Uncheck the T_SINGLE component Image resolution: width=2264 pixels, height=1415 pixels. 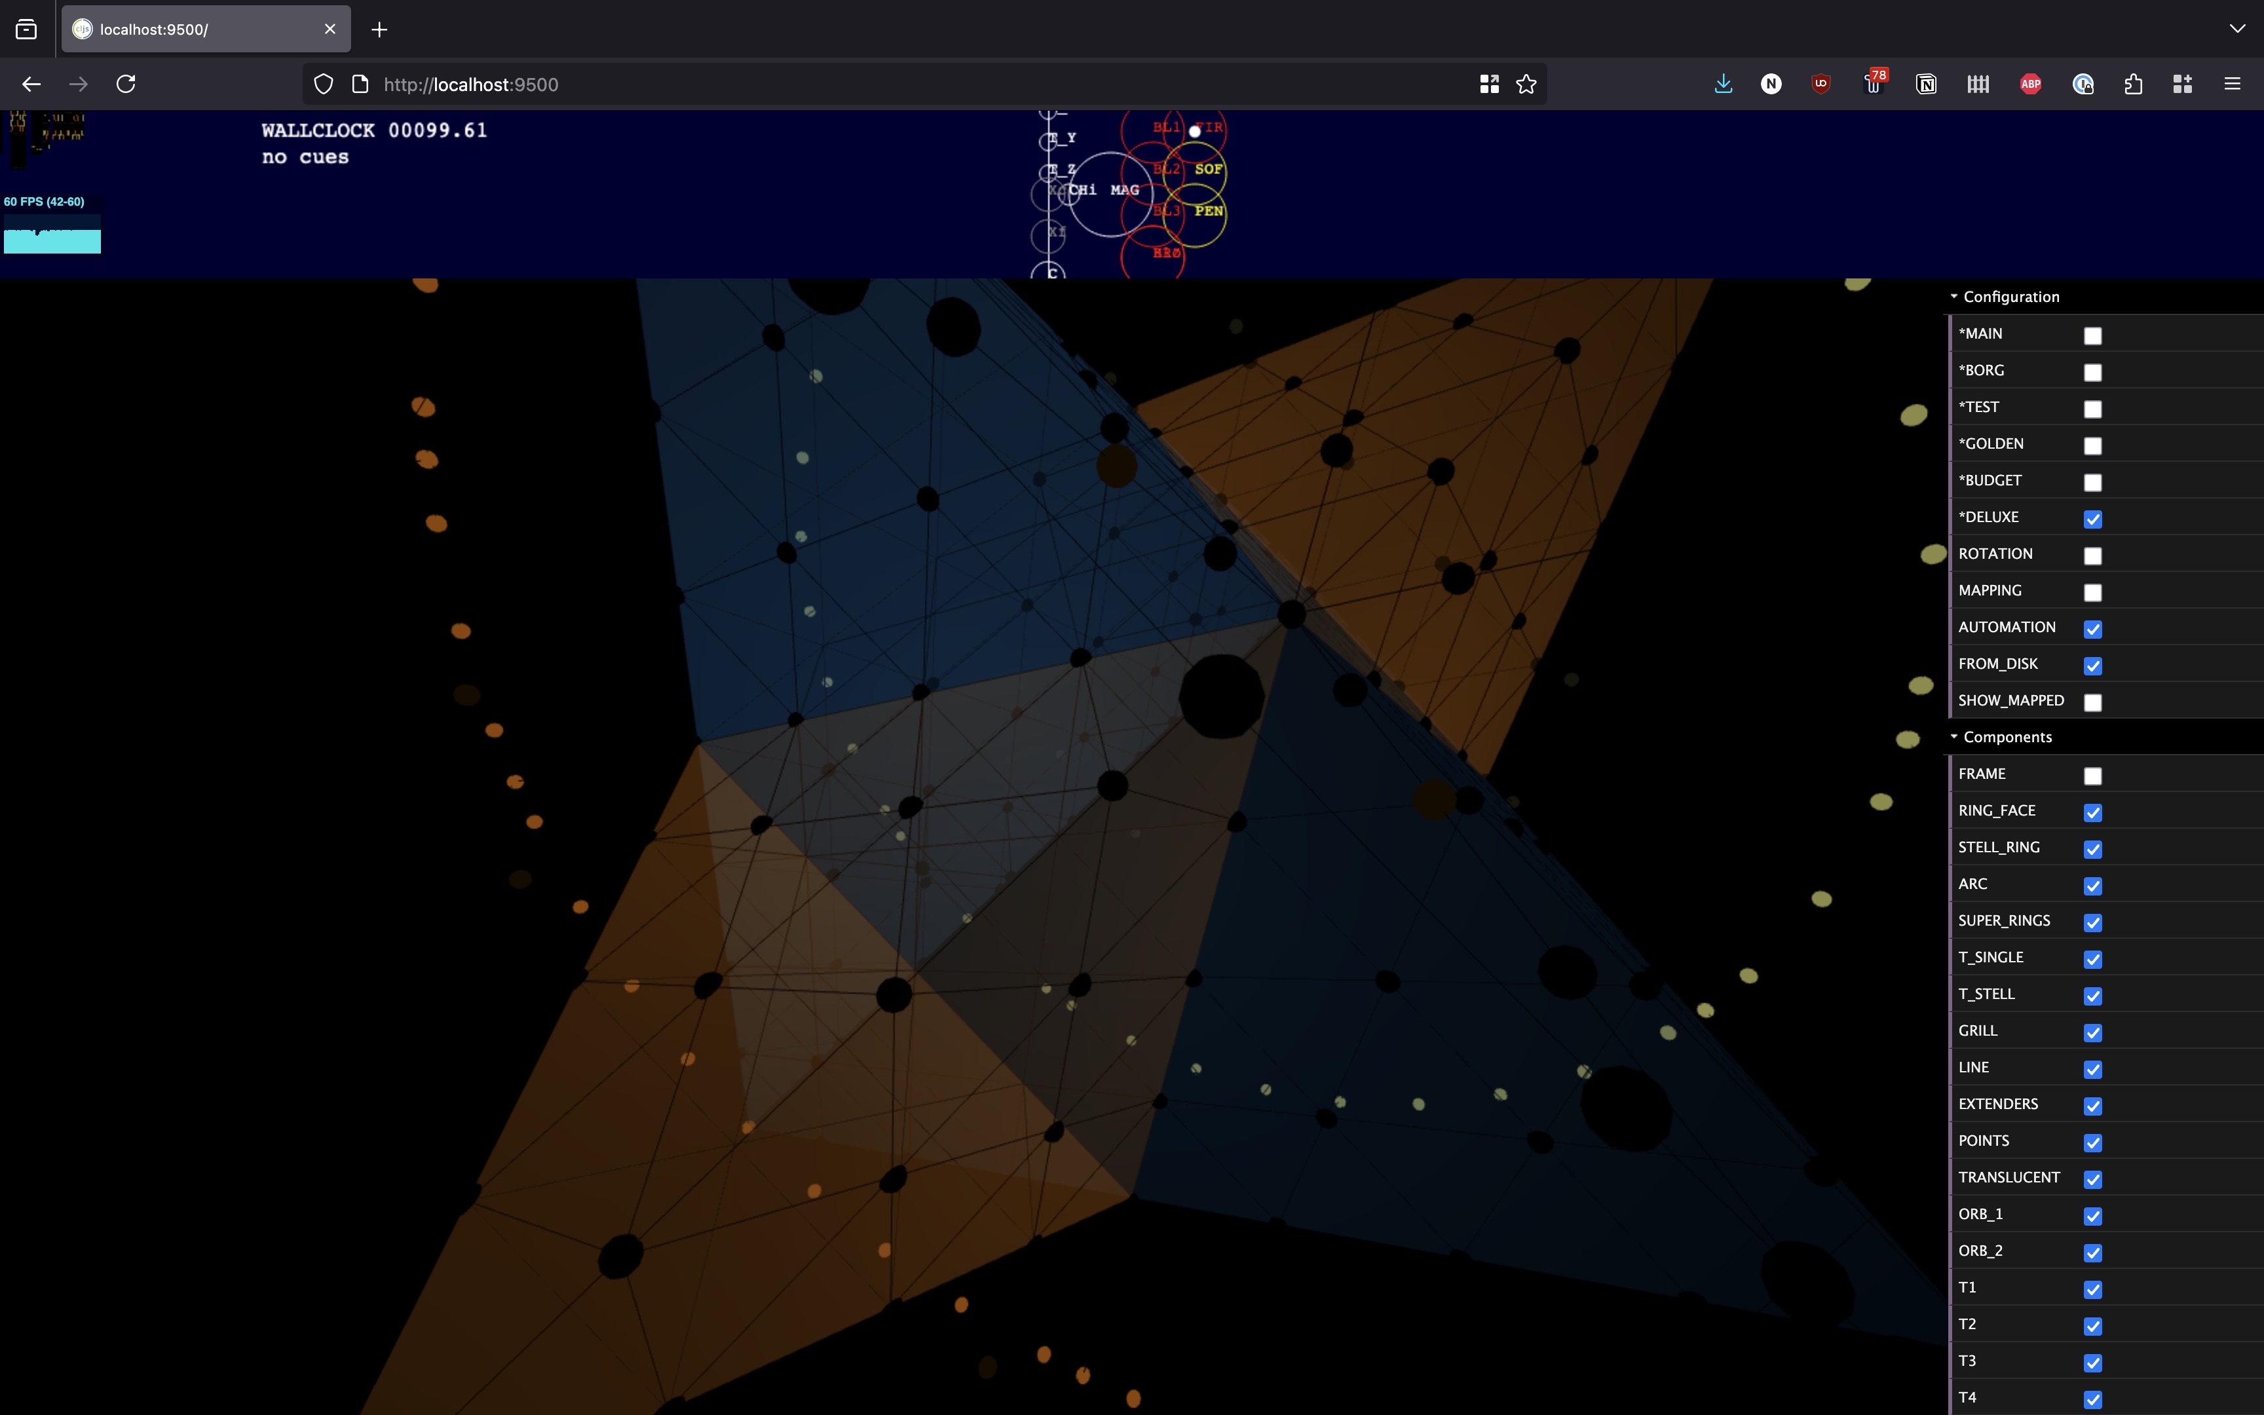click(x=2093, y=959)
